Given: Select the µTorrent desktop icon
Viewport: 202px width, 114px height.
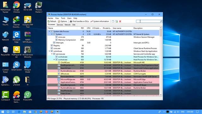Looking at the screenshot, I should pyautogui.click(x=16, y=81).
